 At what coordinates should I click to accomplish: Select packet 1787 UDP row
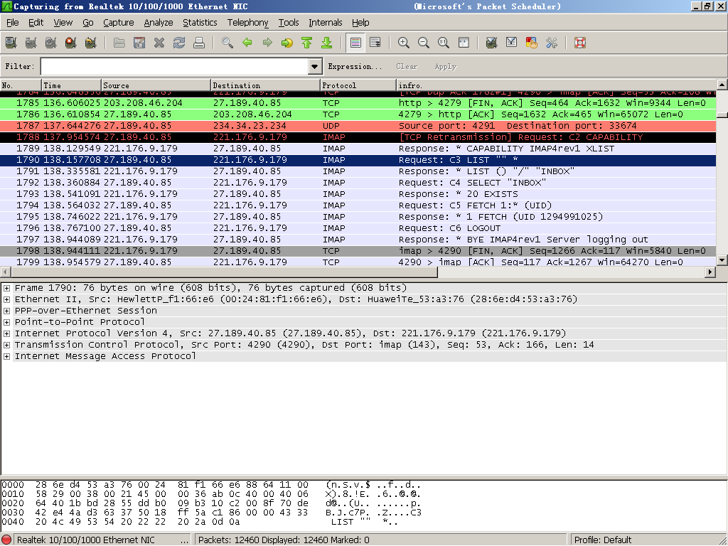point(358,126)
